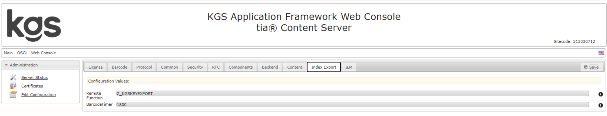The image size is (607, 116).
Task: Click the BarcodeTimer label
Action: pyautogui.click(x=99, y=105)
